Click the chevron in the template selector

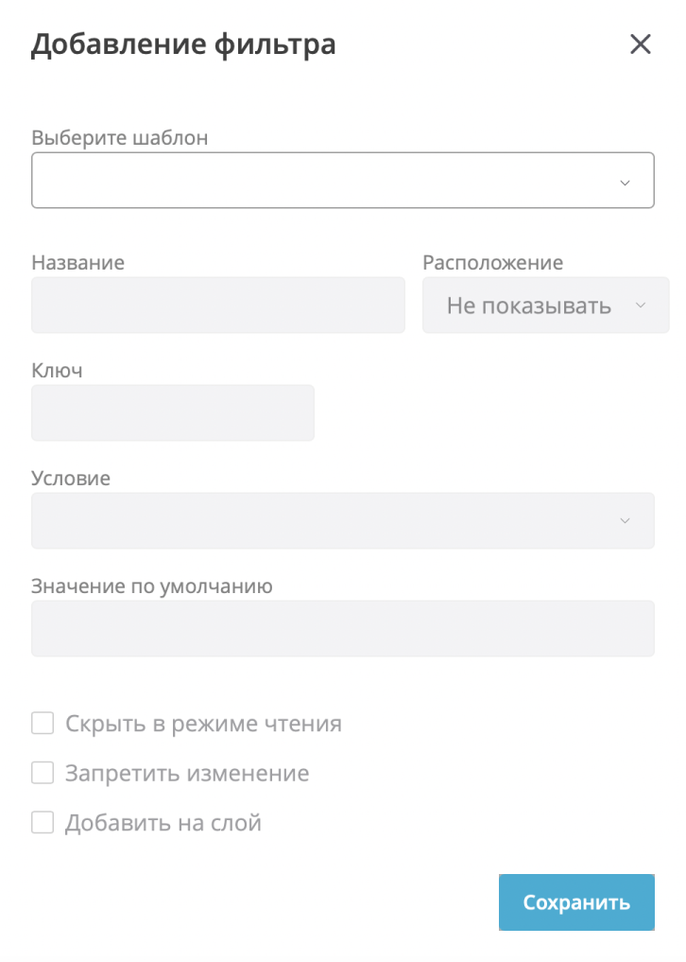(625, 183)
